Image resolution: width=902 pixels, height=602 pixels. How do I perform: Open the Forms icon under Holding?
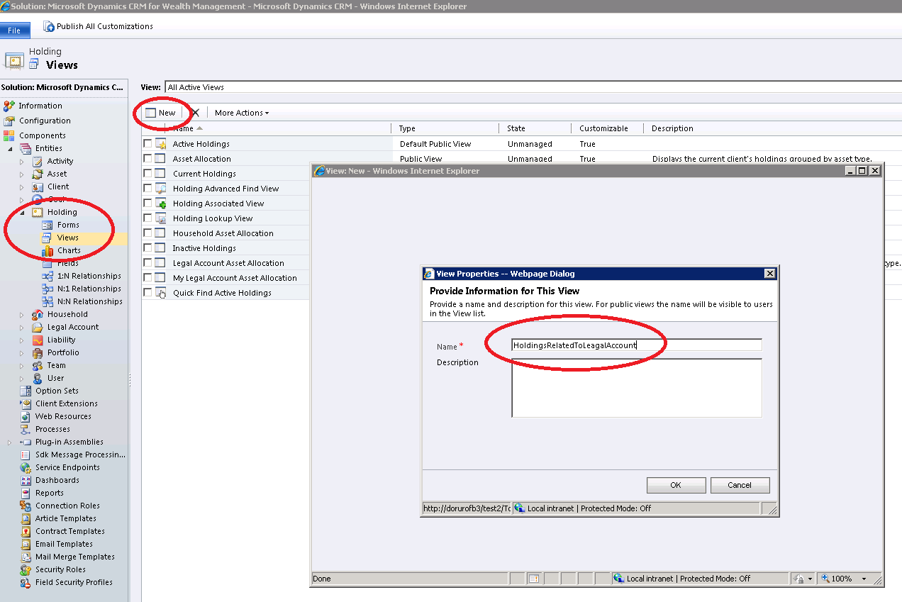coord(48,225)
